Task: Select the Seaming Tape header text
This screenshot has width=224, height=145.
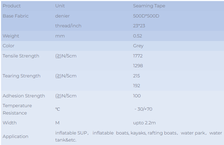Action: pyautogui.click(x=149, y=6)
